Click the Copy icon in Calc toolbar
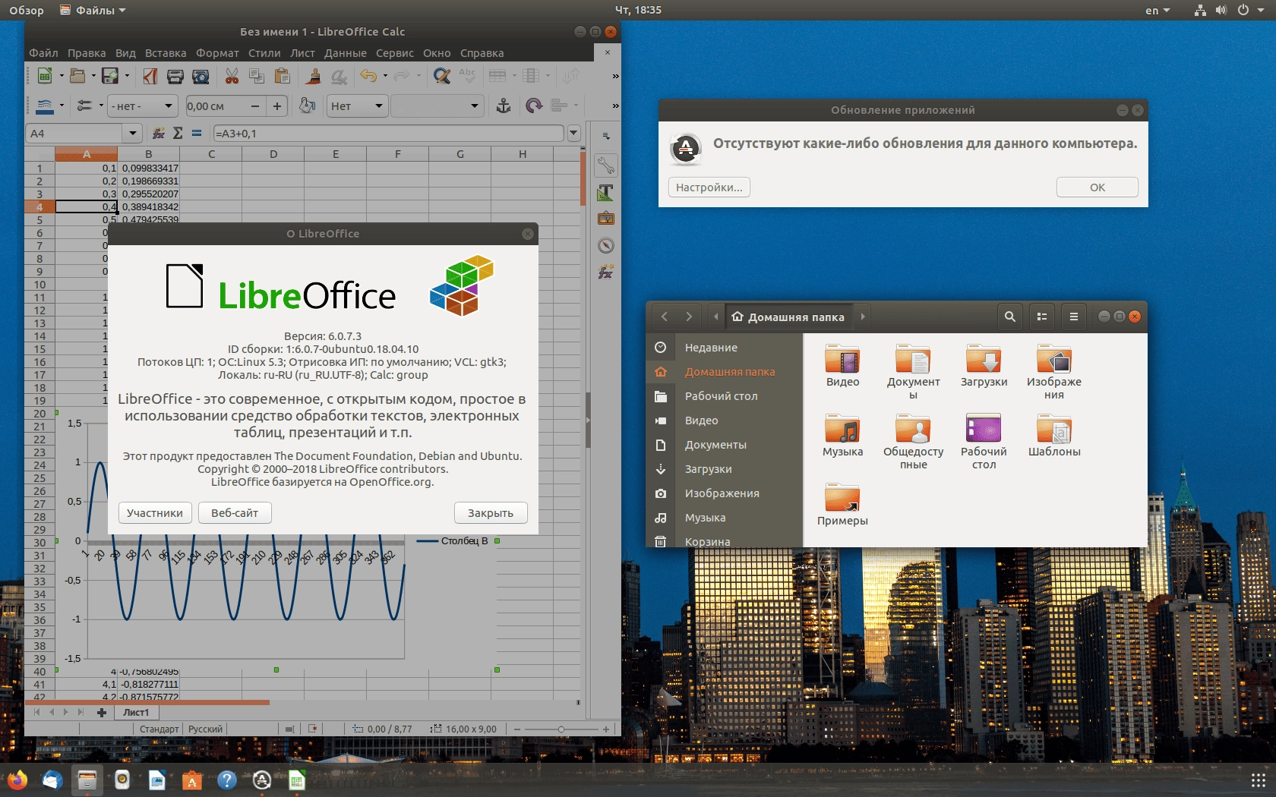The height and width of the screenshot is (797, 1276). pyautogui.click(x=257, y=75)
